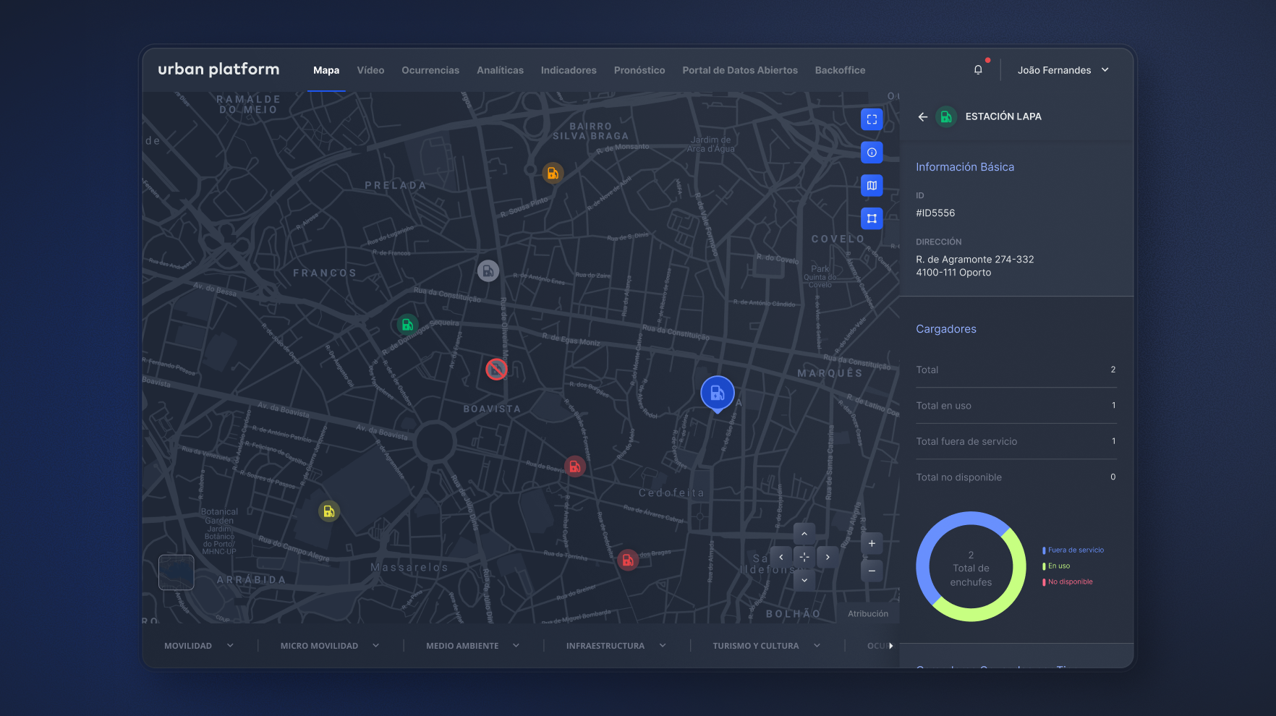Click the En uso legend color
This screenshot has width=1276, height=716.
1044,566
